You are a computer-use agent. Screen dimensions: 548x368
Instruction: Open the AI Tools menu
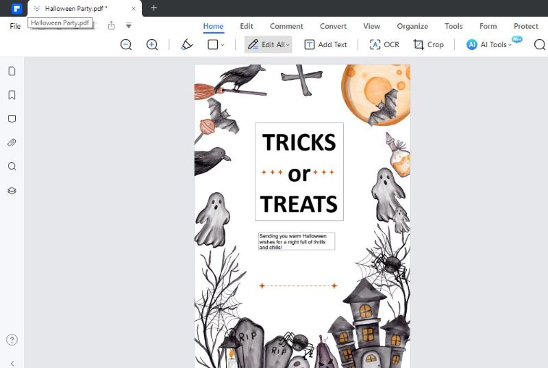click(489, 44)
